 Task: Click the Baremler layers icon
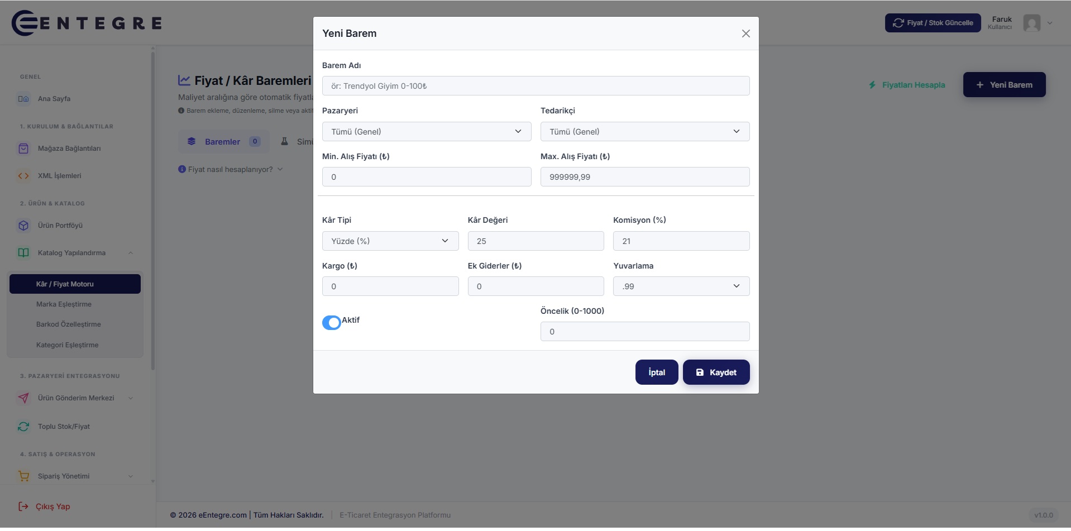coord(192,141)
